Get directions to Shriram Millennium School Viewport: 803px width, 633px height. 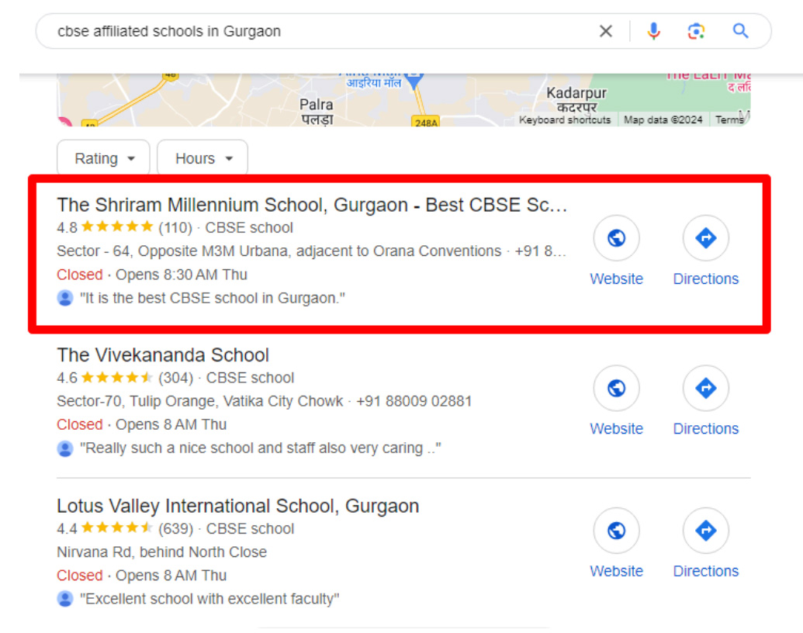point(705,239)
